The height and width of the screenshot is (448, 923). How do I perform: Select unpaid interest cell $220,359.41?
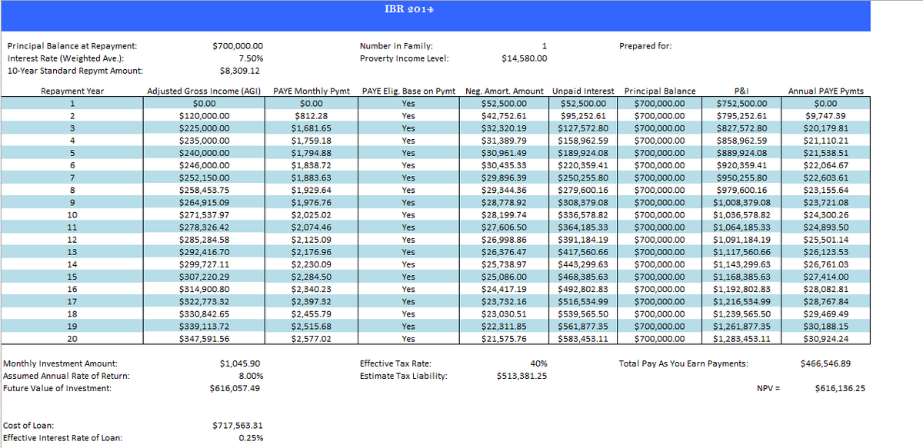tap(583, 165)
